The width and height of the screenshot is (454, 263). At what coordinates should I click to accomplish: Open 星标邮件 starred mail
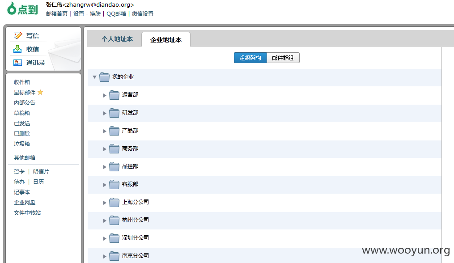point(25,93)
